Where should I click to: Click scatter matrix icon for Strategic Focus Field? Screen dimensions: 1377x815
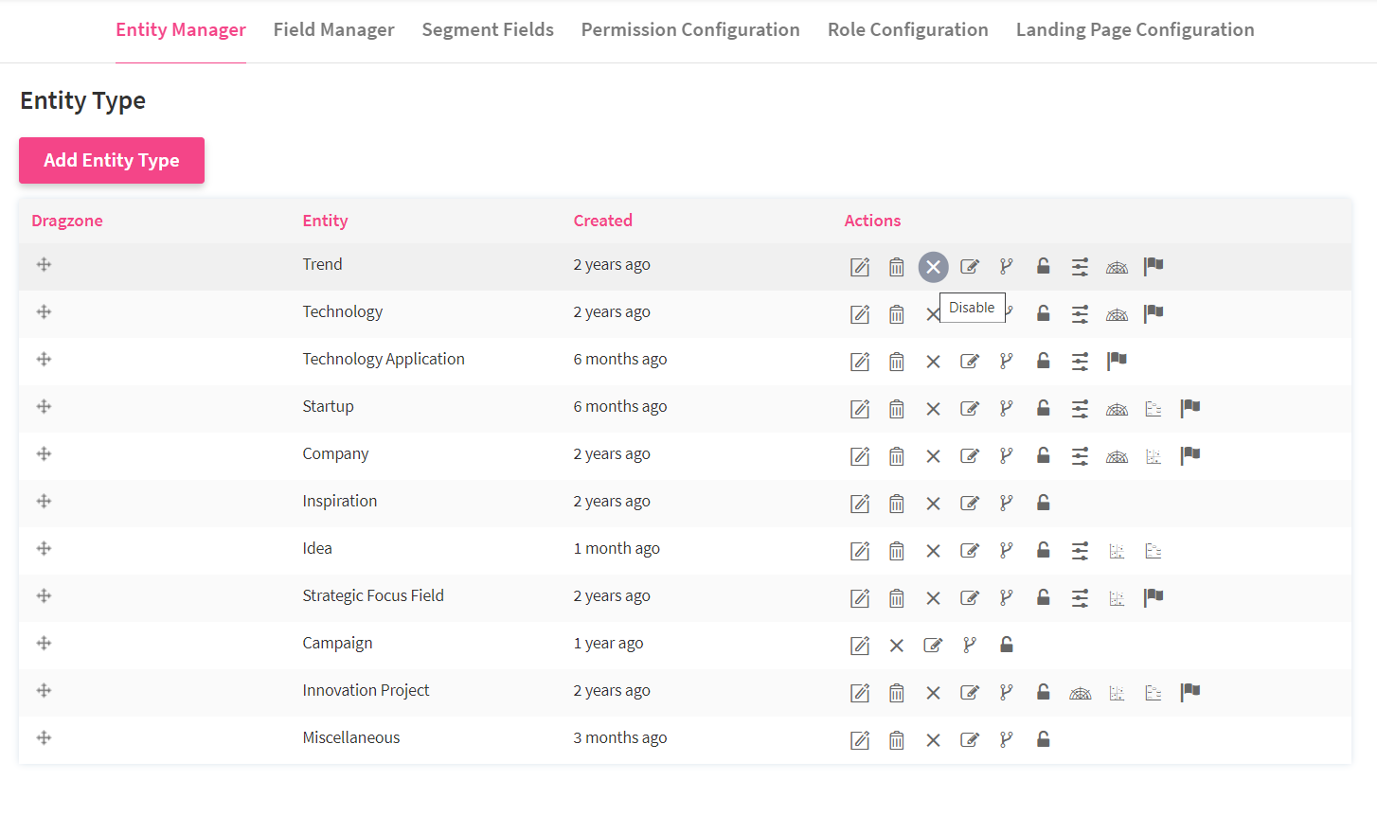(1117, 598)
